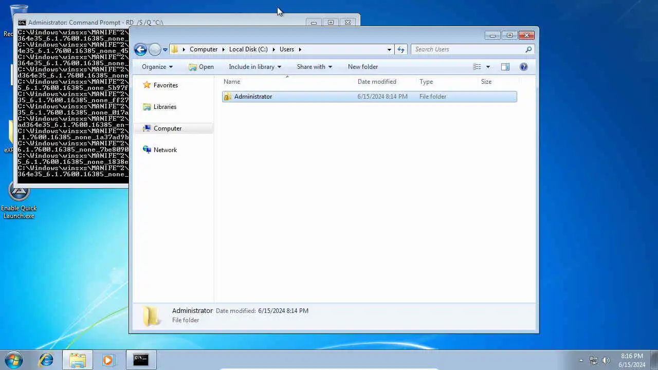This screenshot has width=658, height=370.
Task: Click Command Prompt window title bar icon
Action: 22,23
